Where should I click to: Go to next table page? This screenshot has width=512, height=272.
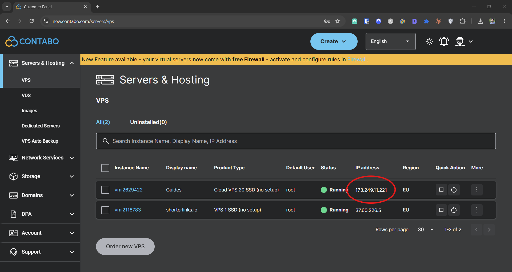489,230
